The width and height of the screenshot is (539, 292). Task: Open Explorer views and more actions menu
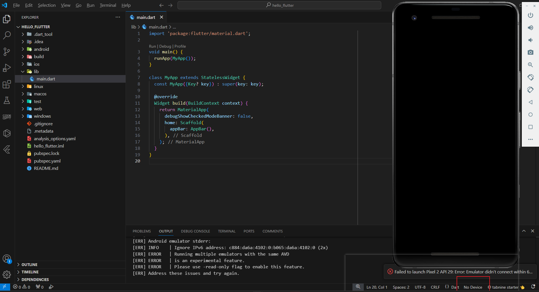(118, 17)
